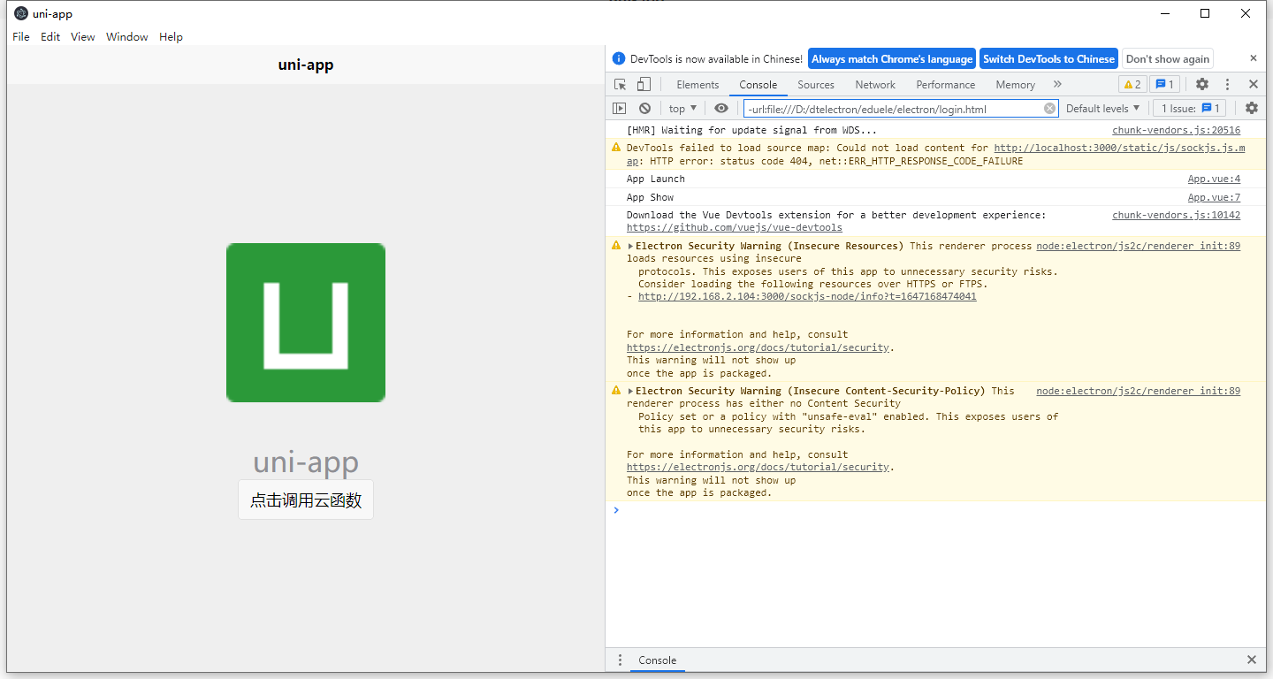Click the App Show log message
The width and height of the screenshot is (1273, 679).
650,197
